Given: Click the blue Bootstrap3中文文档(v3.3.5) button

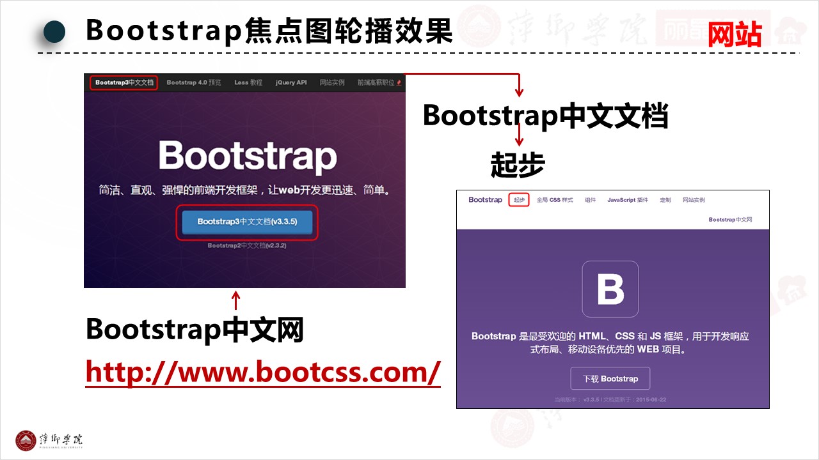Looking at the screenshot, I should pyautogui.click(x=247, y=222).
